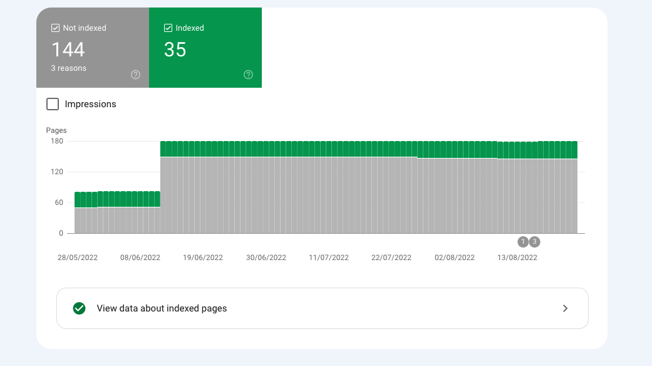Image resolution: width=652 pixels, height=366 pixels.
Task: Open help icon on Not indexed card
Action: [x=135, y=75]
